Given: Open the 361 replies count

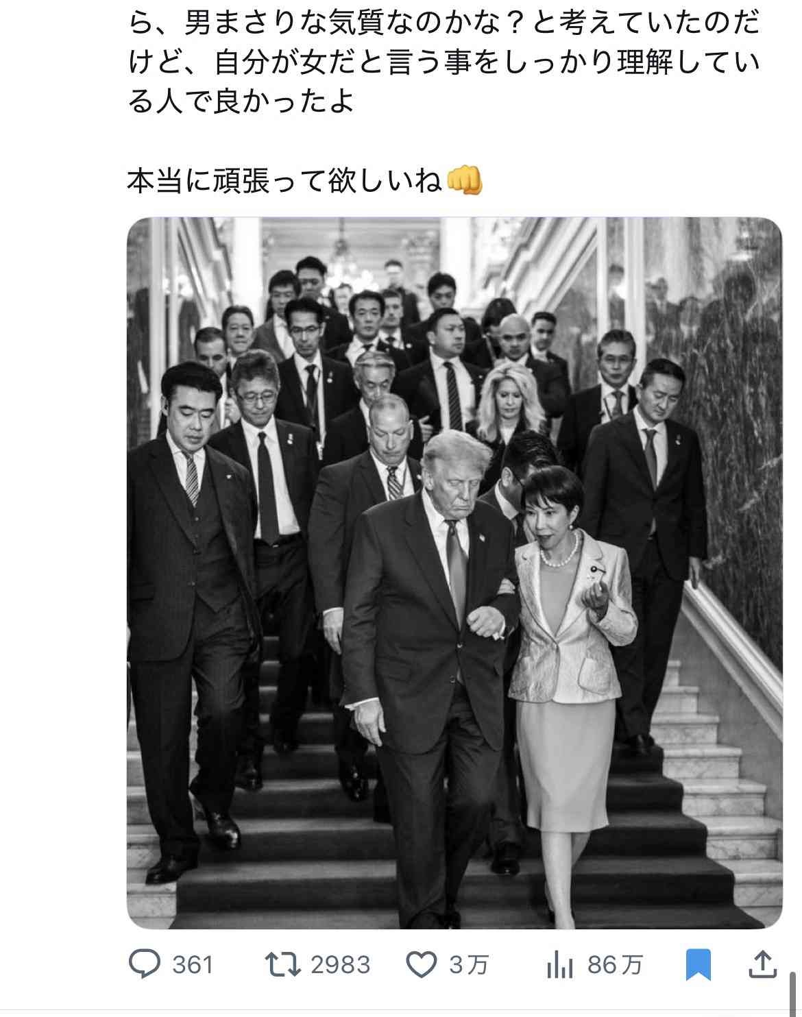Looking at the screenshot, I should [x=193, y=966].
